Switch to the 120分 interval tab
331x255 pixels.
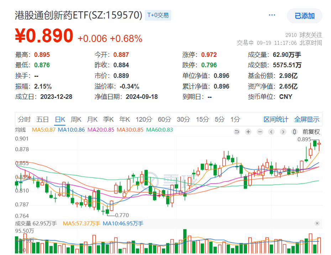144,119
